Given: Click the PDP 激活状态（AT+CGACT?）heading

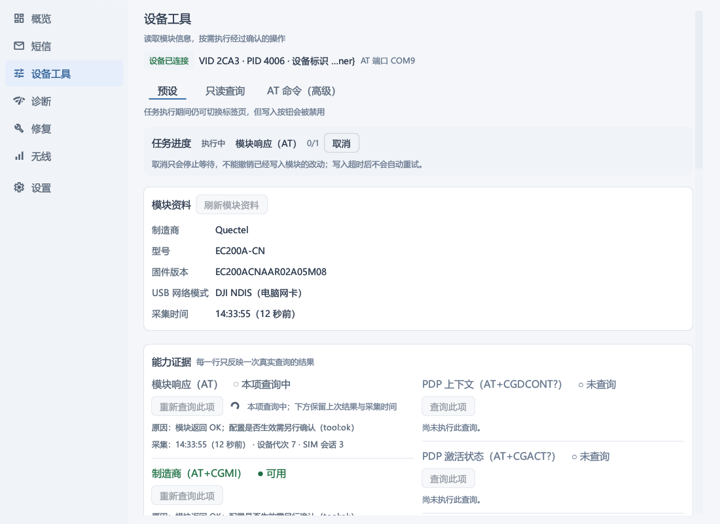Looking at the screenshot, I should 488,457.
